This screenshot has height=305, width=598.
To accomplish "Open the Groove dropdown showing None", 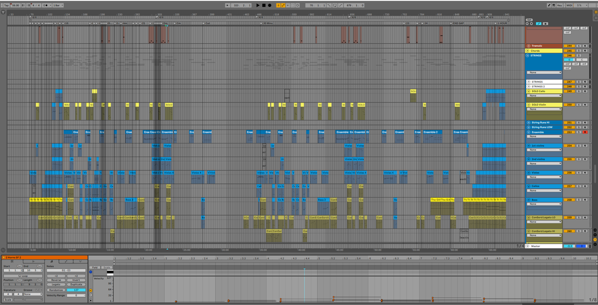I will click(x=33, y=294).
